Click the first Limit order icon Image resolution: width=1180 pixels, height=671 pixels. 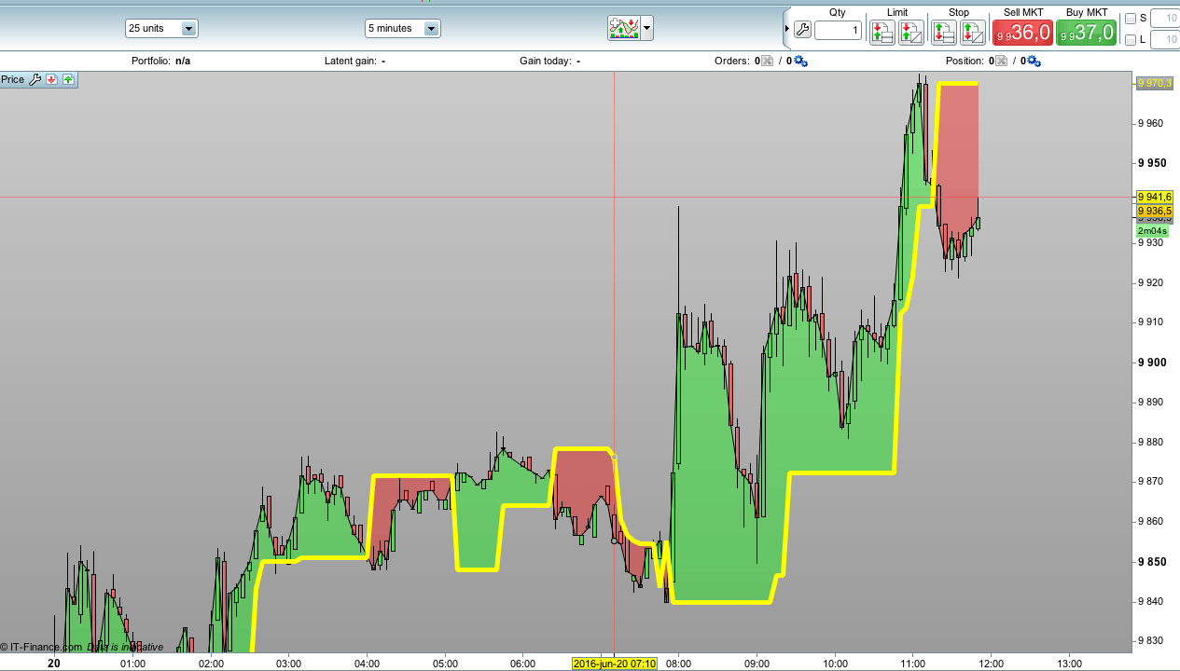(x=882, y=33)
